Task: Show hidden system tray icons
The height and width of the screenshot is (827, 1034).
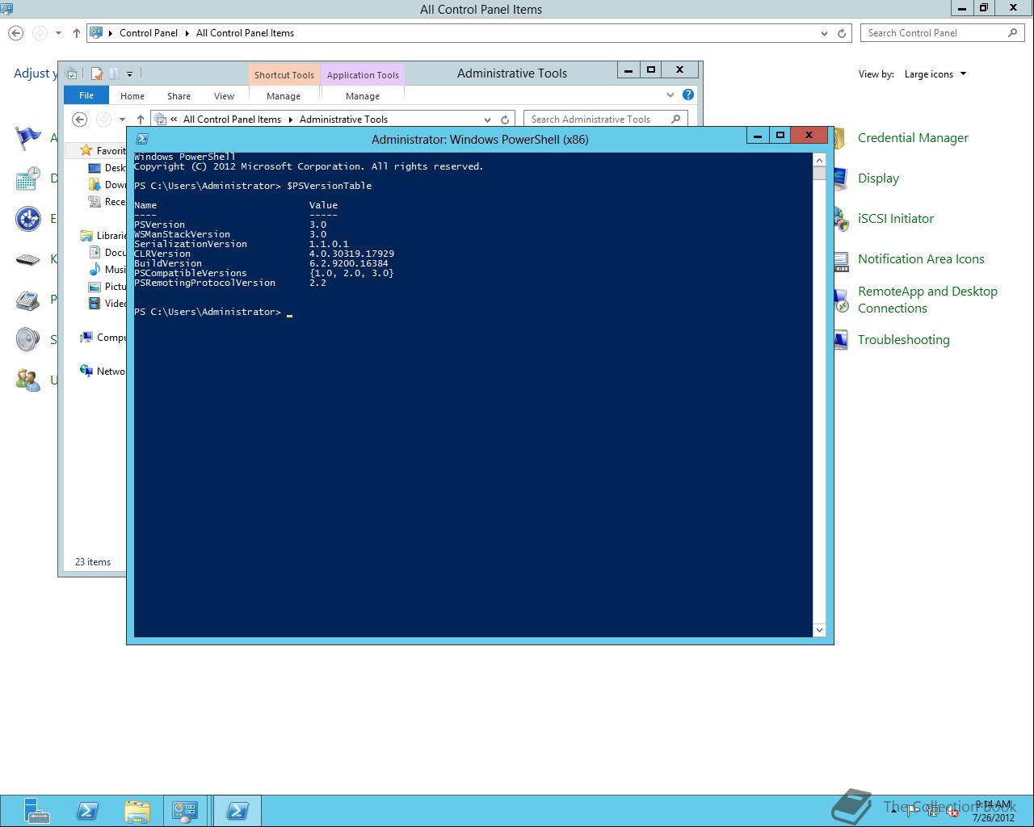Action: point(893,811)
